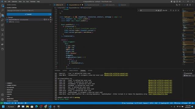Viewport: 195px width, 109px height.
Task: Open file icon on SequenceEditor.tsx change row
Action: tap(44, 20)
